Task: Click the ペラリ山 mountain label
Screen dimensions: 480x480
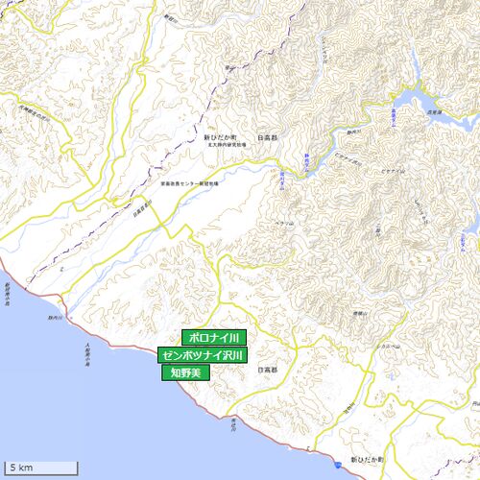Action: click(x=284, y=224)
